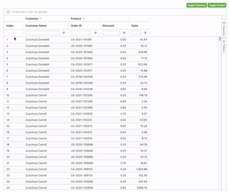Focus the Customer Name filter text box
The image size is (229, 192).
pos(42,33)
